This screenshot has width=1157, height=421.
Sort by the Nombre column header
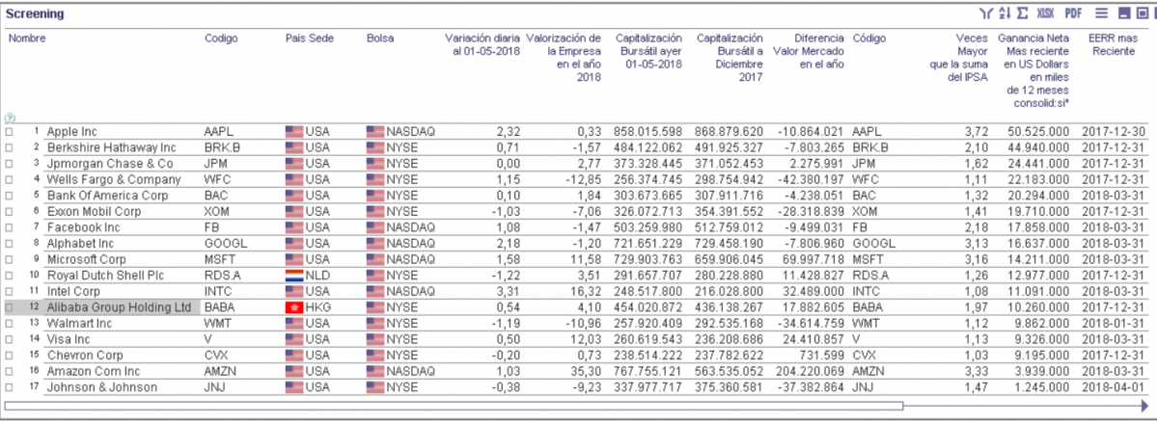point(27,39)
